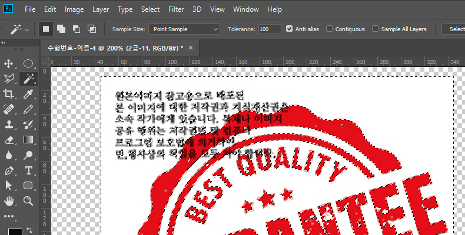
Task: Click the Tolerance value field
Action: click(270, 29)
